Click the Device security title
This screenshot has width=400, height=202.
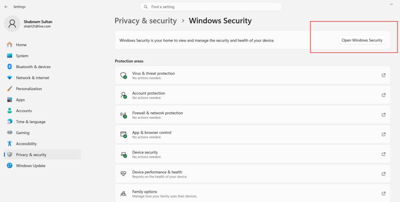[145, 152]
